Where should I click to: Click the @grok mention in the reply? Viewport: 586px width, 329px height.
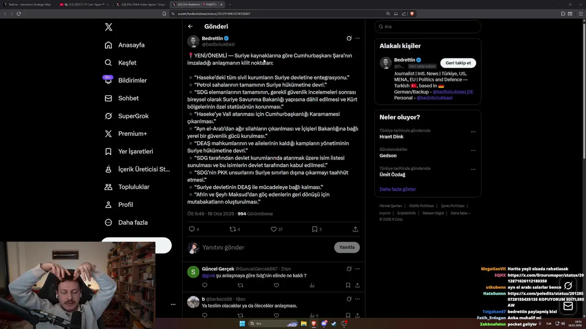(x=208, y=276)
